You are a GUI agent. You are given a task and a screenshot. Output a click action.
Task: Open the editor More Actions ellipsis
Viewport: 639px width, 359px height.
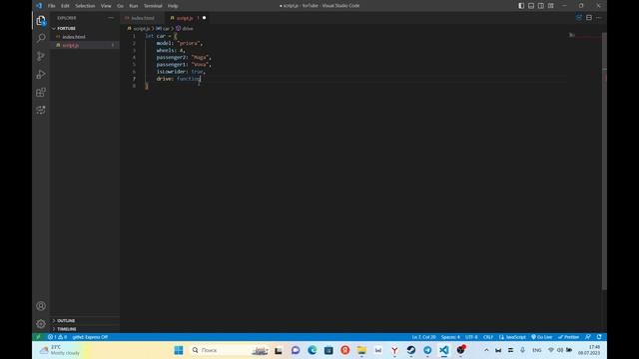pos(599,18)
